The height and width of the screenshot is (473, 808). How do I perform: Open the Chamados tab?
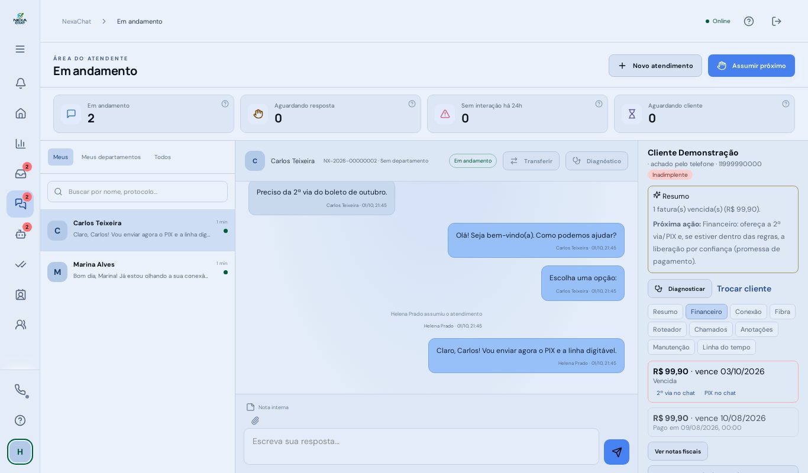[x=710, y=329]
